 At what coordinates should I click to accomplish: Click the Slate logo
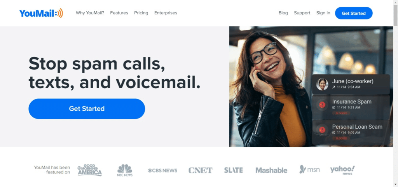pos(233,170)
